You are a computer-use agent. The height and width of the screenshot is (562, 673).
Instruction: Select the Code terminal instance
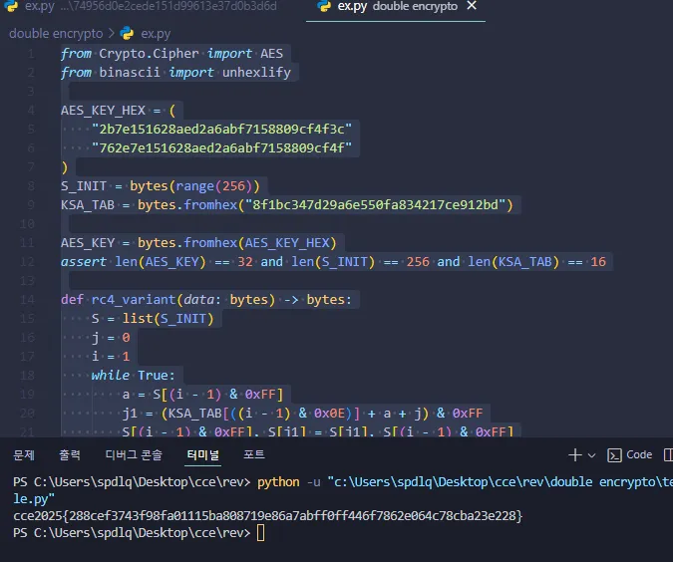point(630,454)
